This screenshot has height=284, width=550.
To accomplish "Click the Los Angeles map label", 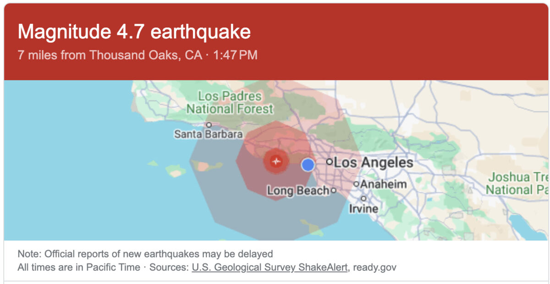I will click(374, 162).
